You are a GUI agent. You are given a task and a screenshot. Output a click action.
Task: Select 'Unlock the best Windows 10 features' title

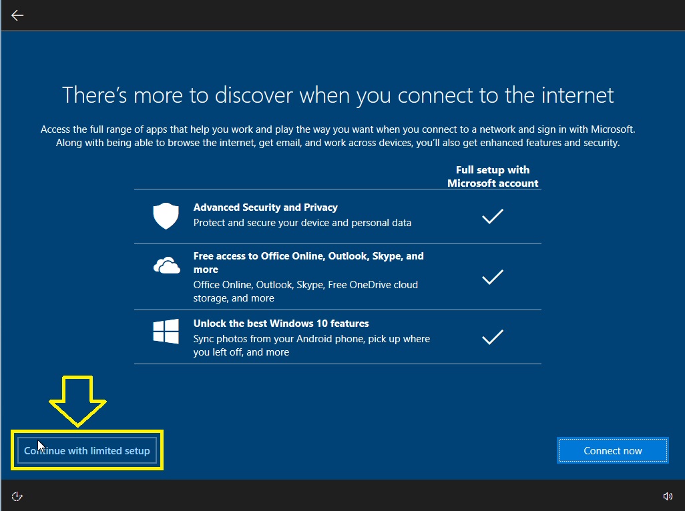(x=281, y=324)
